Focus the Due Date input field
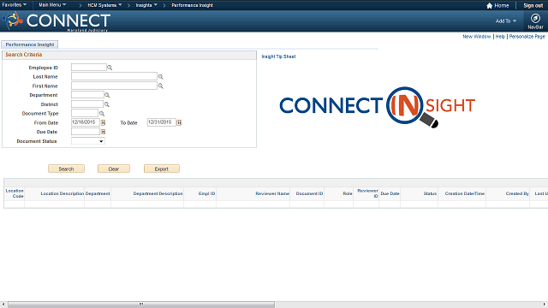The width and height of the screenshot is (548, 308). click(86, 132)
